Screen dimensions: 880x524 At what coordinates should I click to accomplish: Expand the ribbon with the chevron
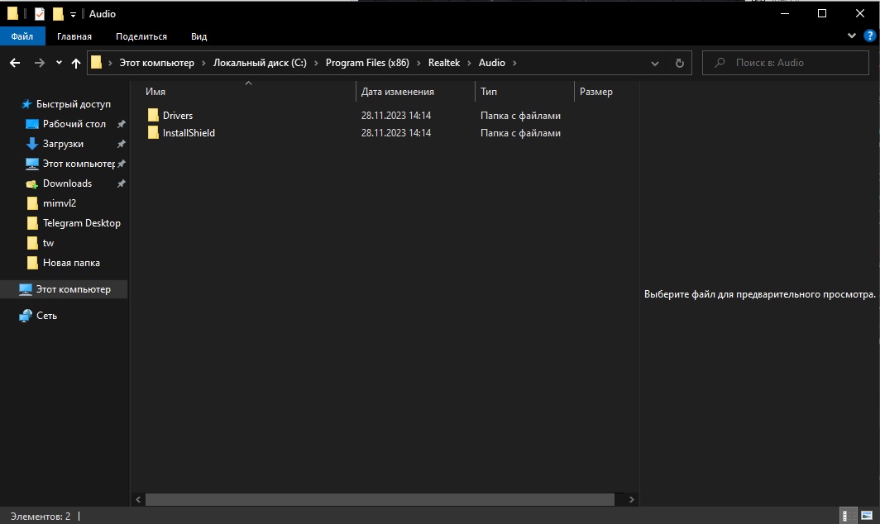851,36
